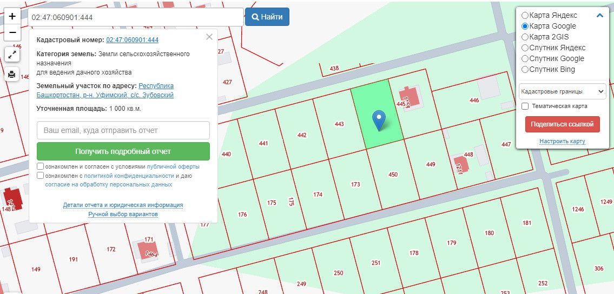
Task: Click the building on parcel 448
Action: click(461, 165)
